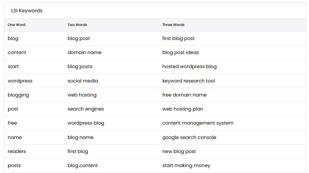
Task: Select the 'domain name' keyword
Action: [x=84, y=52]
